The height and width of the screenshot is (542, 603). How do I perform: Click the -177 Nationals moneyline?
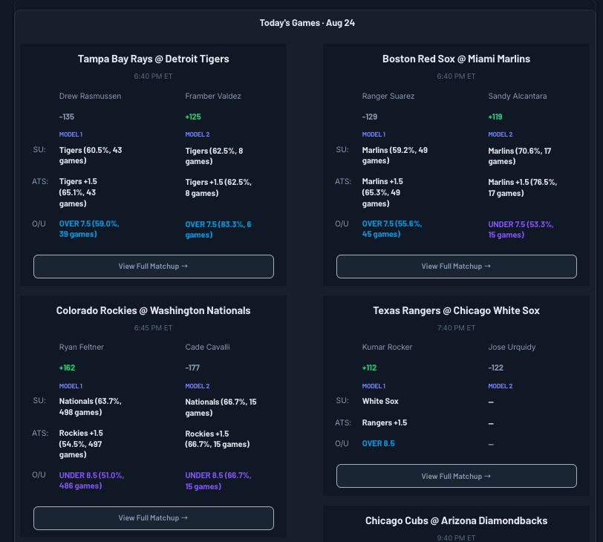pos(192,368)
